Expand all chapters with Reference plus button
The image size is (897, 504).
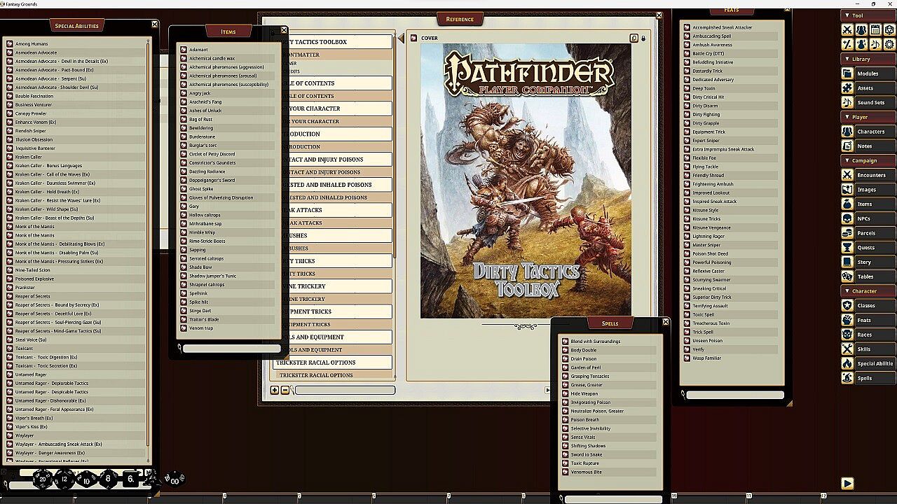click(x=275, y=390)
